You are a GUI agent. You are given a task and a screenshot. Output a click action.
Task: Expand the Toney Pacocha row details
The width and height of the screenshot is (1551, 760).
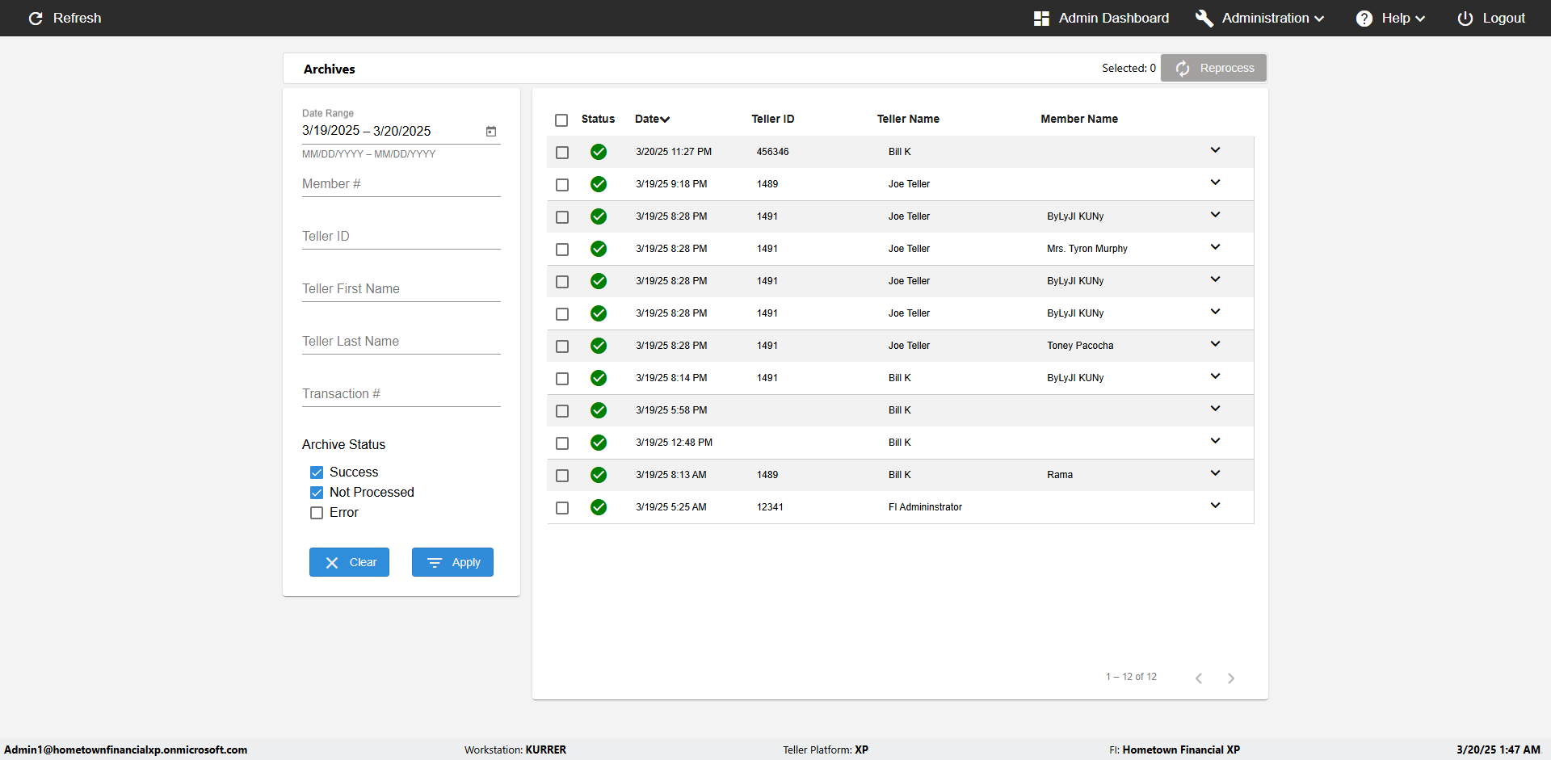pos(1215,344)
